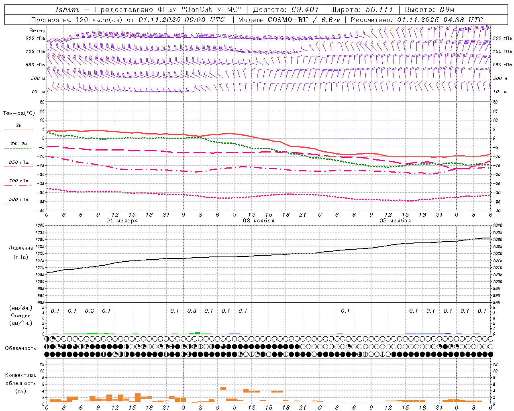Click the Рассчитано: 01.11.2025 04:38 UTC text
The height and width of the screenshot is (411, 514).
click(x=417, y=20)
